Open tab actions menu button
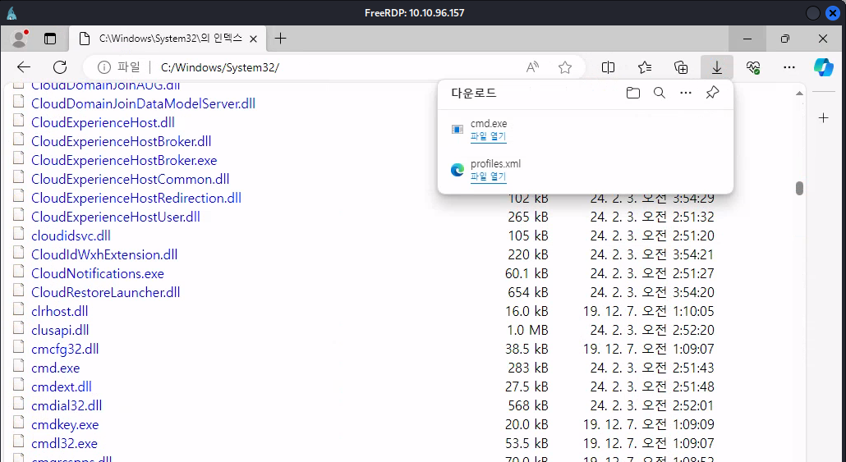This screenshot has height=462, width=846. point(50,39)
